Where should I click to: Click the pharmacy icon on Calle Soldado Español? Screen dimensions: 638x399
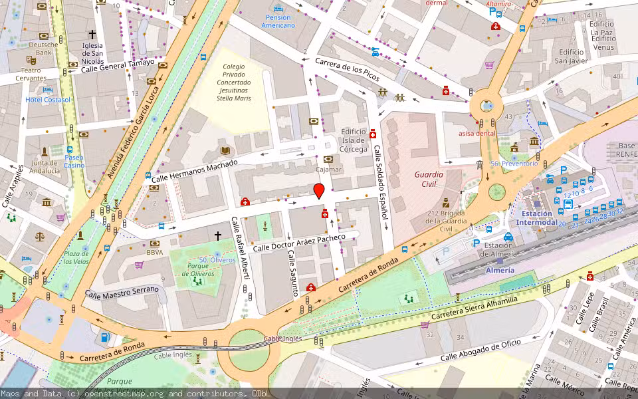tap(372, 134)
